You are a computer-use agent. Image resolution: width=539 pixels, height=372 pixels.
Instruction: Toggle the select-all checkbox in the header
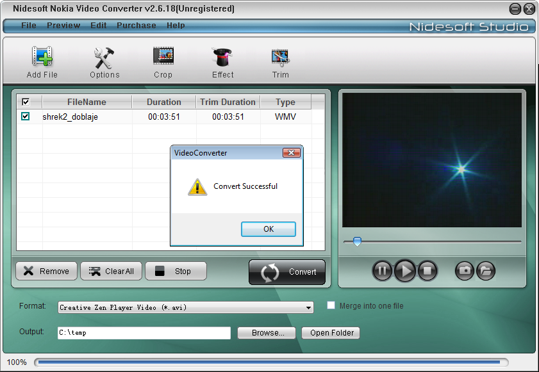[26, 102]
